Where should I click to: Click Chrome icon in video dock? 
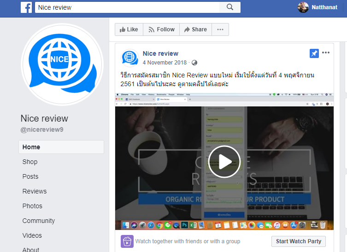tap(159, 225)
